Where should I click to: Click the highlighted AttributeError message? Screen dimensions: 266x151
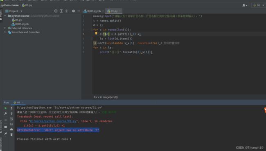pos(58,130)
